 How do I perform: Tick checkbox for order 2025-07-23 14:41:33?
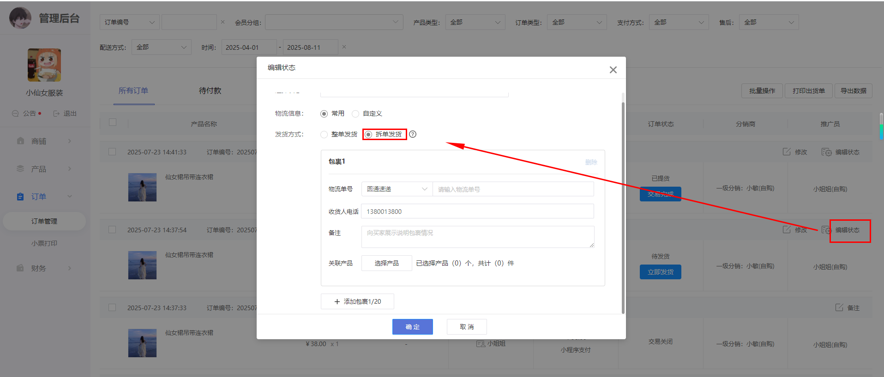(x=112, y=152)
